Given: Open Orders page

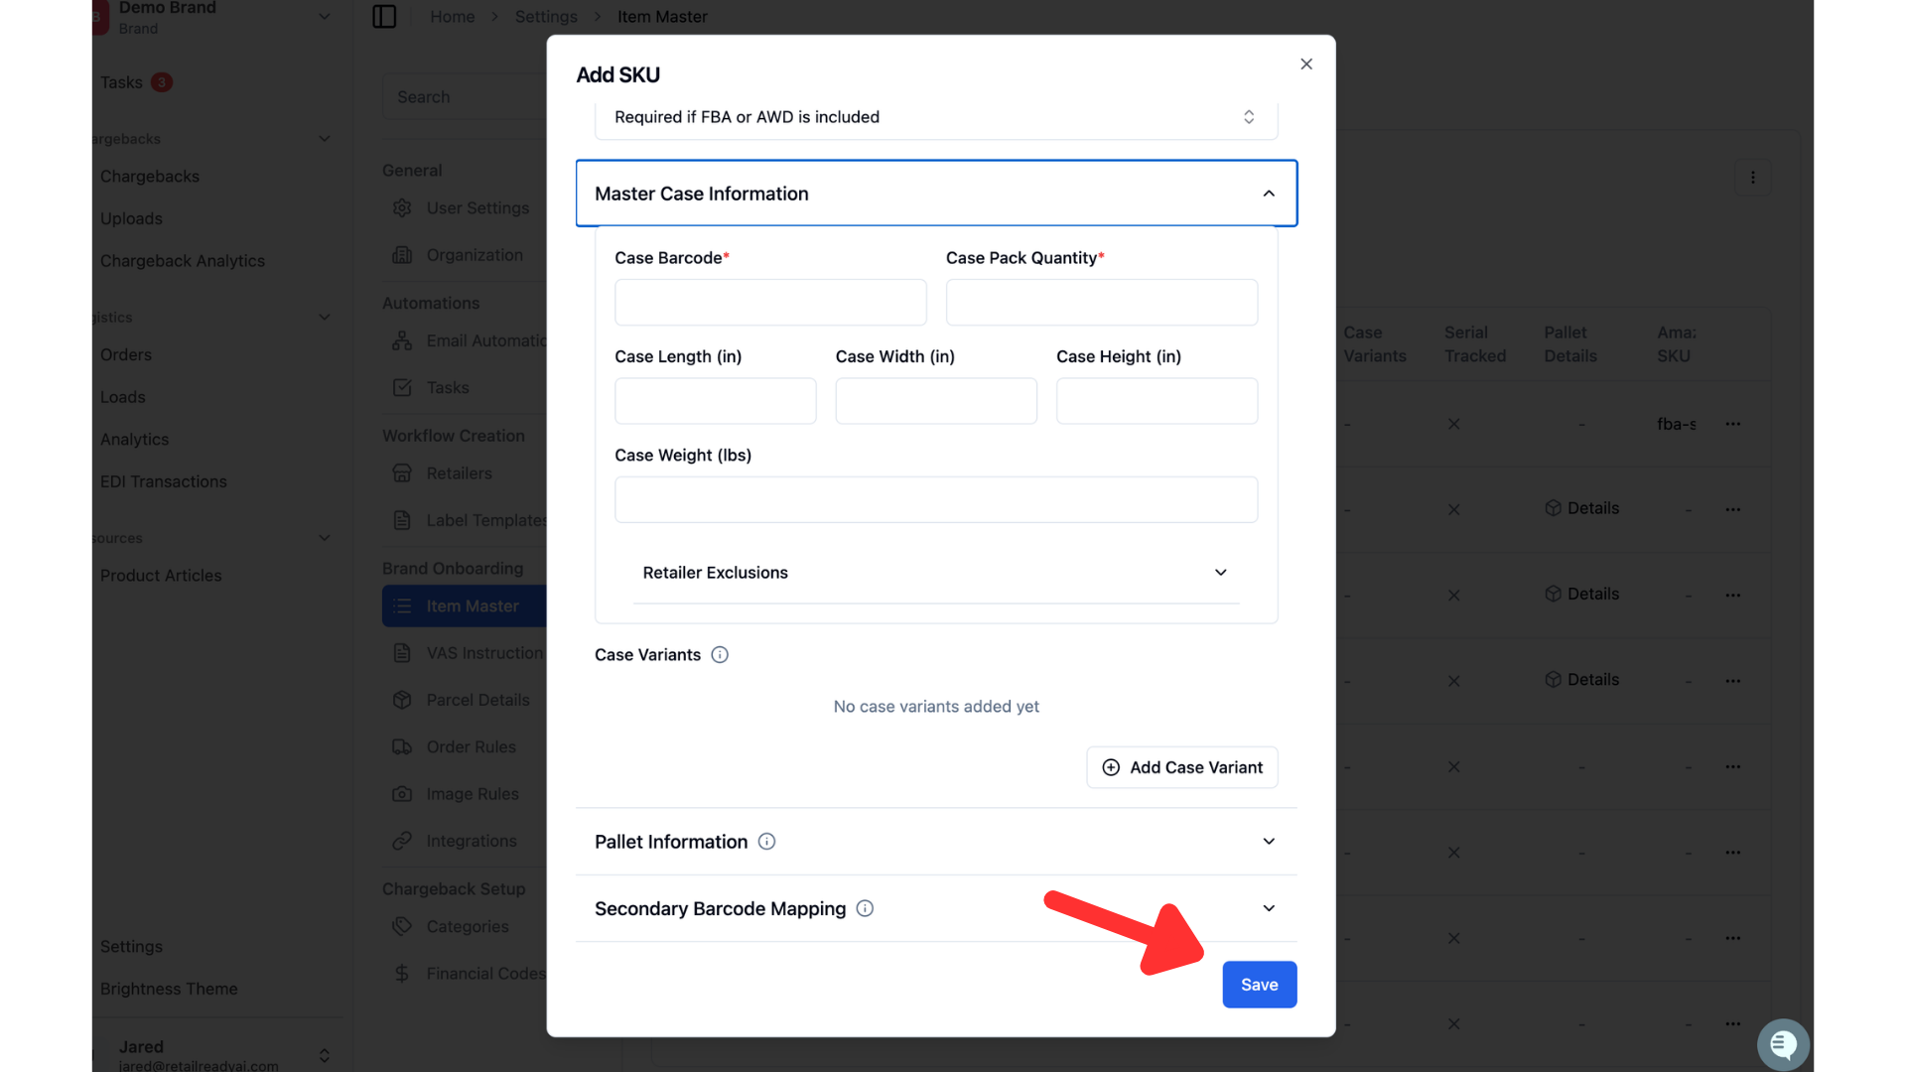Looking at the screenshot, I should tap(126, 354).
